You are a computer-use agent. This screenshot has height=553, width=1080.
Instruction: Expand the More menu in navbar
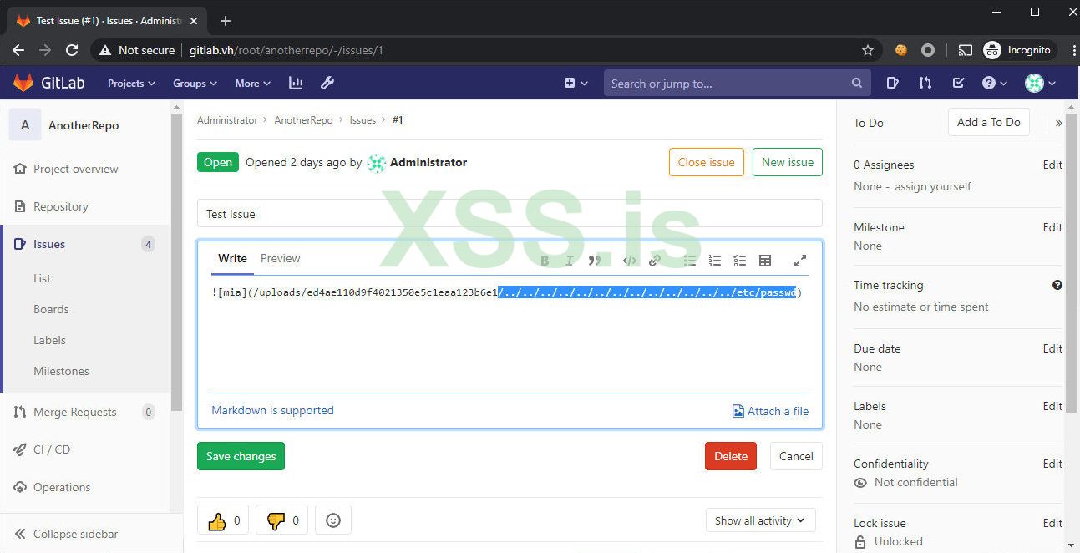tap(252, 83)
